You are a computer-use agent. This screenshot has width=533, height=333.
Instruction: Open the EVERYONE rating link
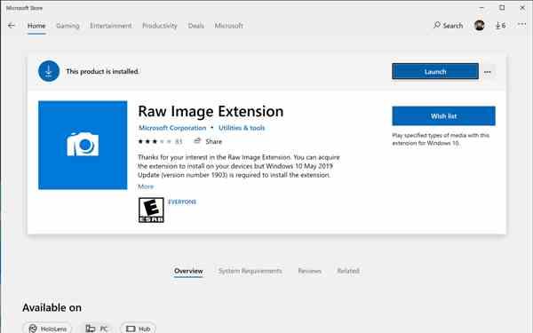coord(182,202)
